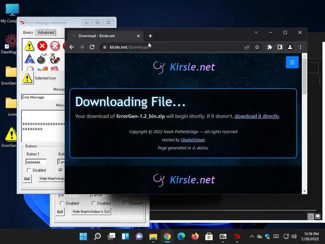Screen dimensions: 325x244
Task: Select the details list view icon
Action: tap(311, 217)
